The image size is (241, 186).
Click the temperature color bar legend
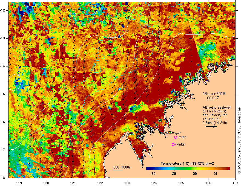click(x=188, y=169)
